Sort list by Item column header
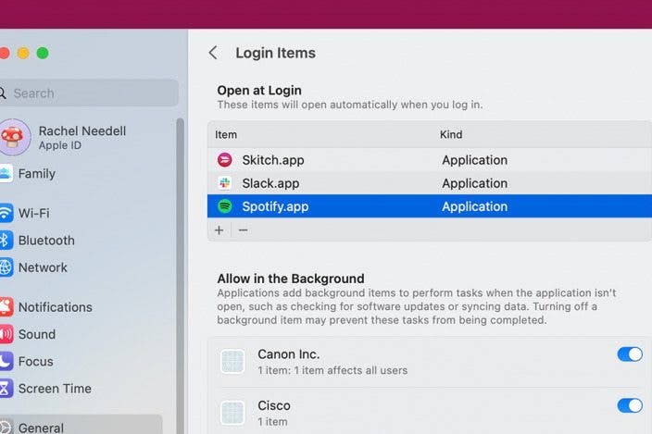652x434 pixels. pyautogui.click(x=226, y=134)
